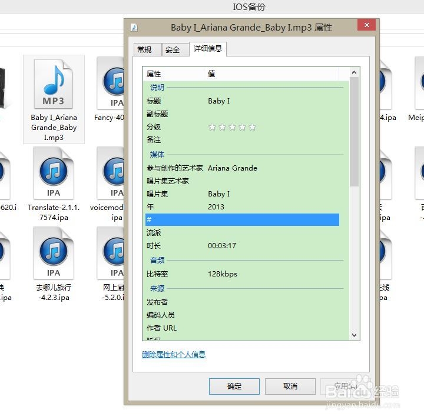Click the 编码人员 row

coord(242,315)
